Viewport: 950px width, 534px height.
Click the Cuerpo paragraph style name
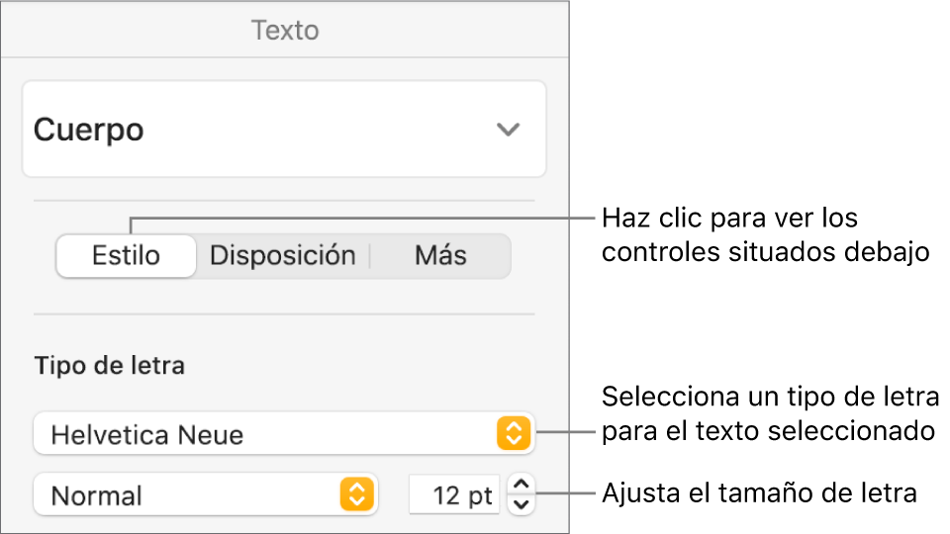click(89, 130)
